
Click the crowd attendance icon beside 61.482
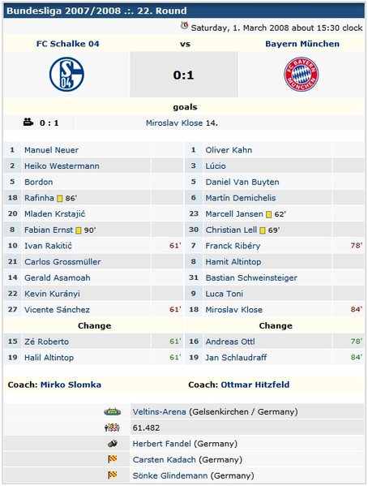112,428
